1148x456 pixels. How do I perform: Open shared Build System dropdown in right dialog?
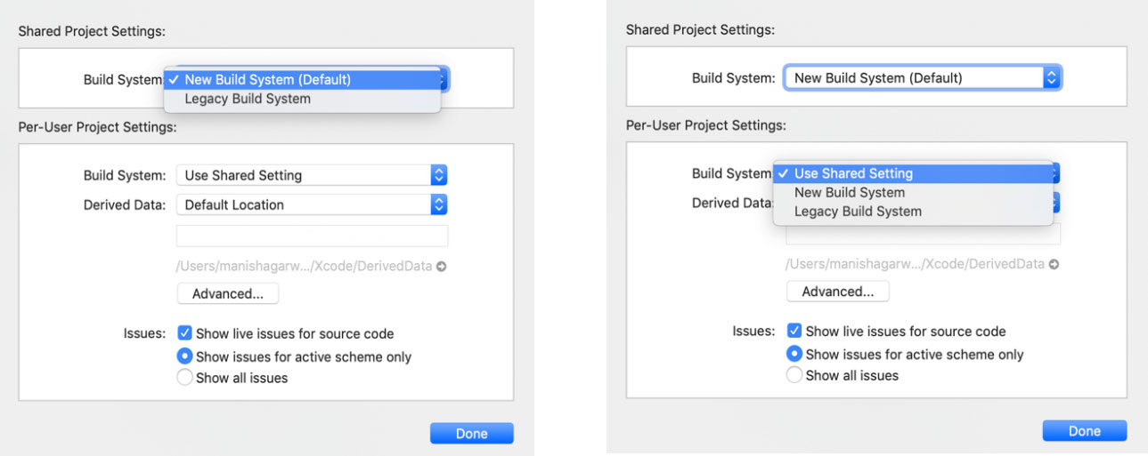[922, 78]
